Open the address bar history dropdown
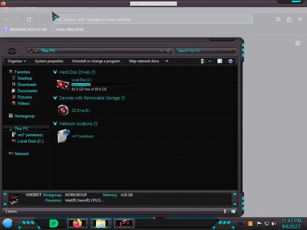 (x=162, y=51)
